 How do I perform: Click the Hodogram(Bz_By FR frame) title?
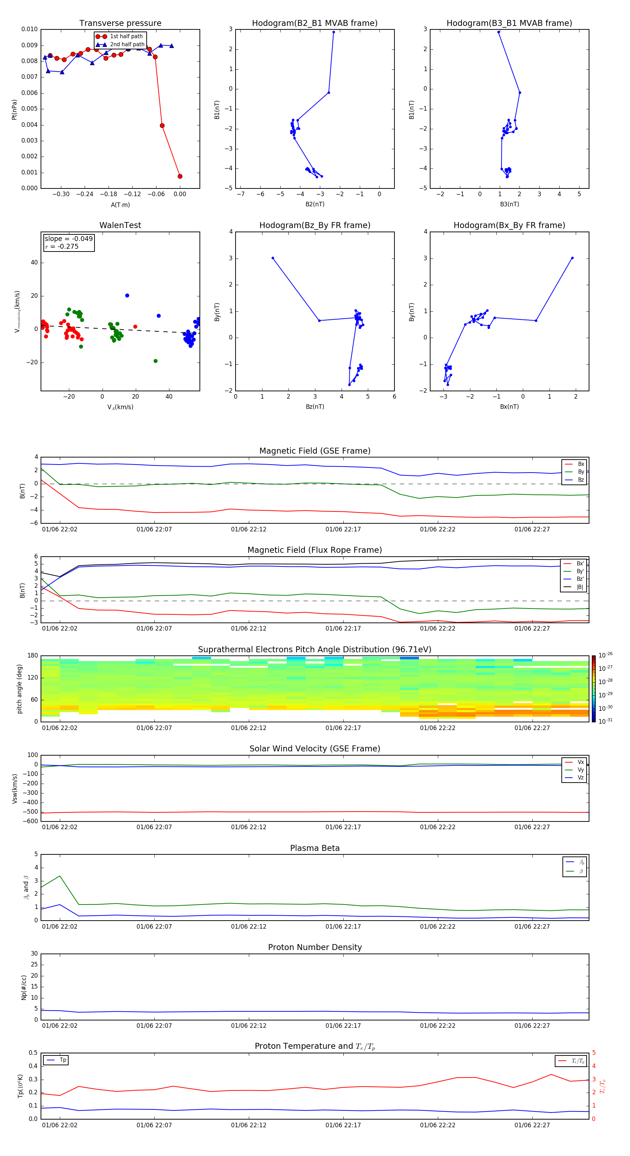(315, 225)
